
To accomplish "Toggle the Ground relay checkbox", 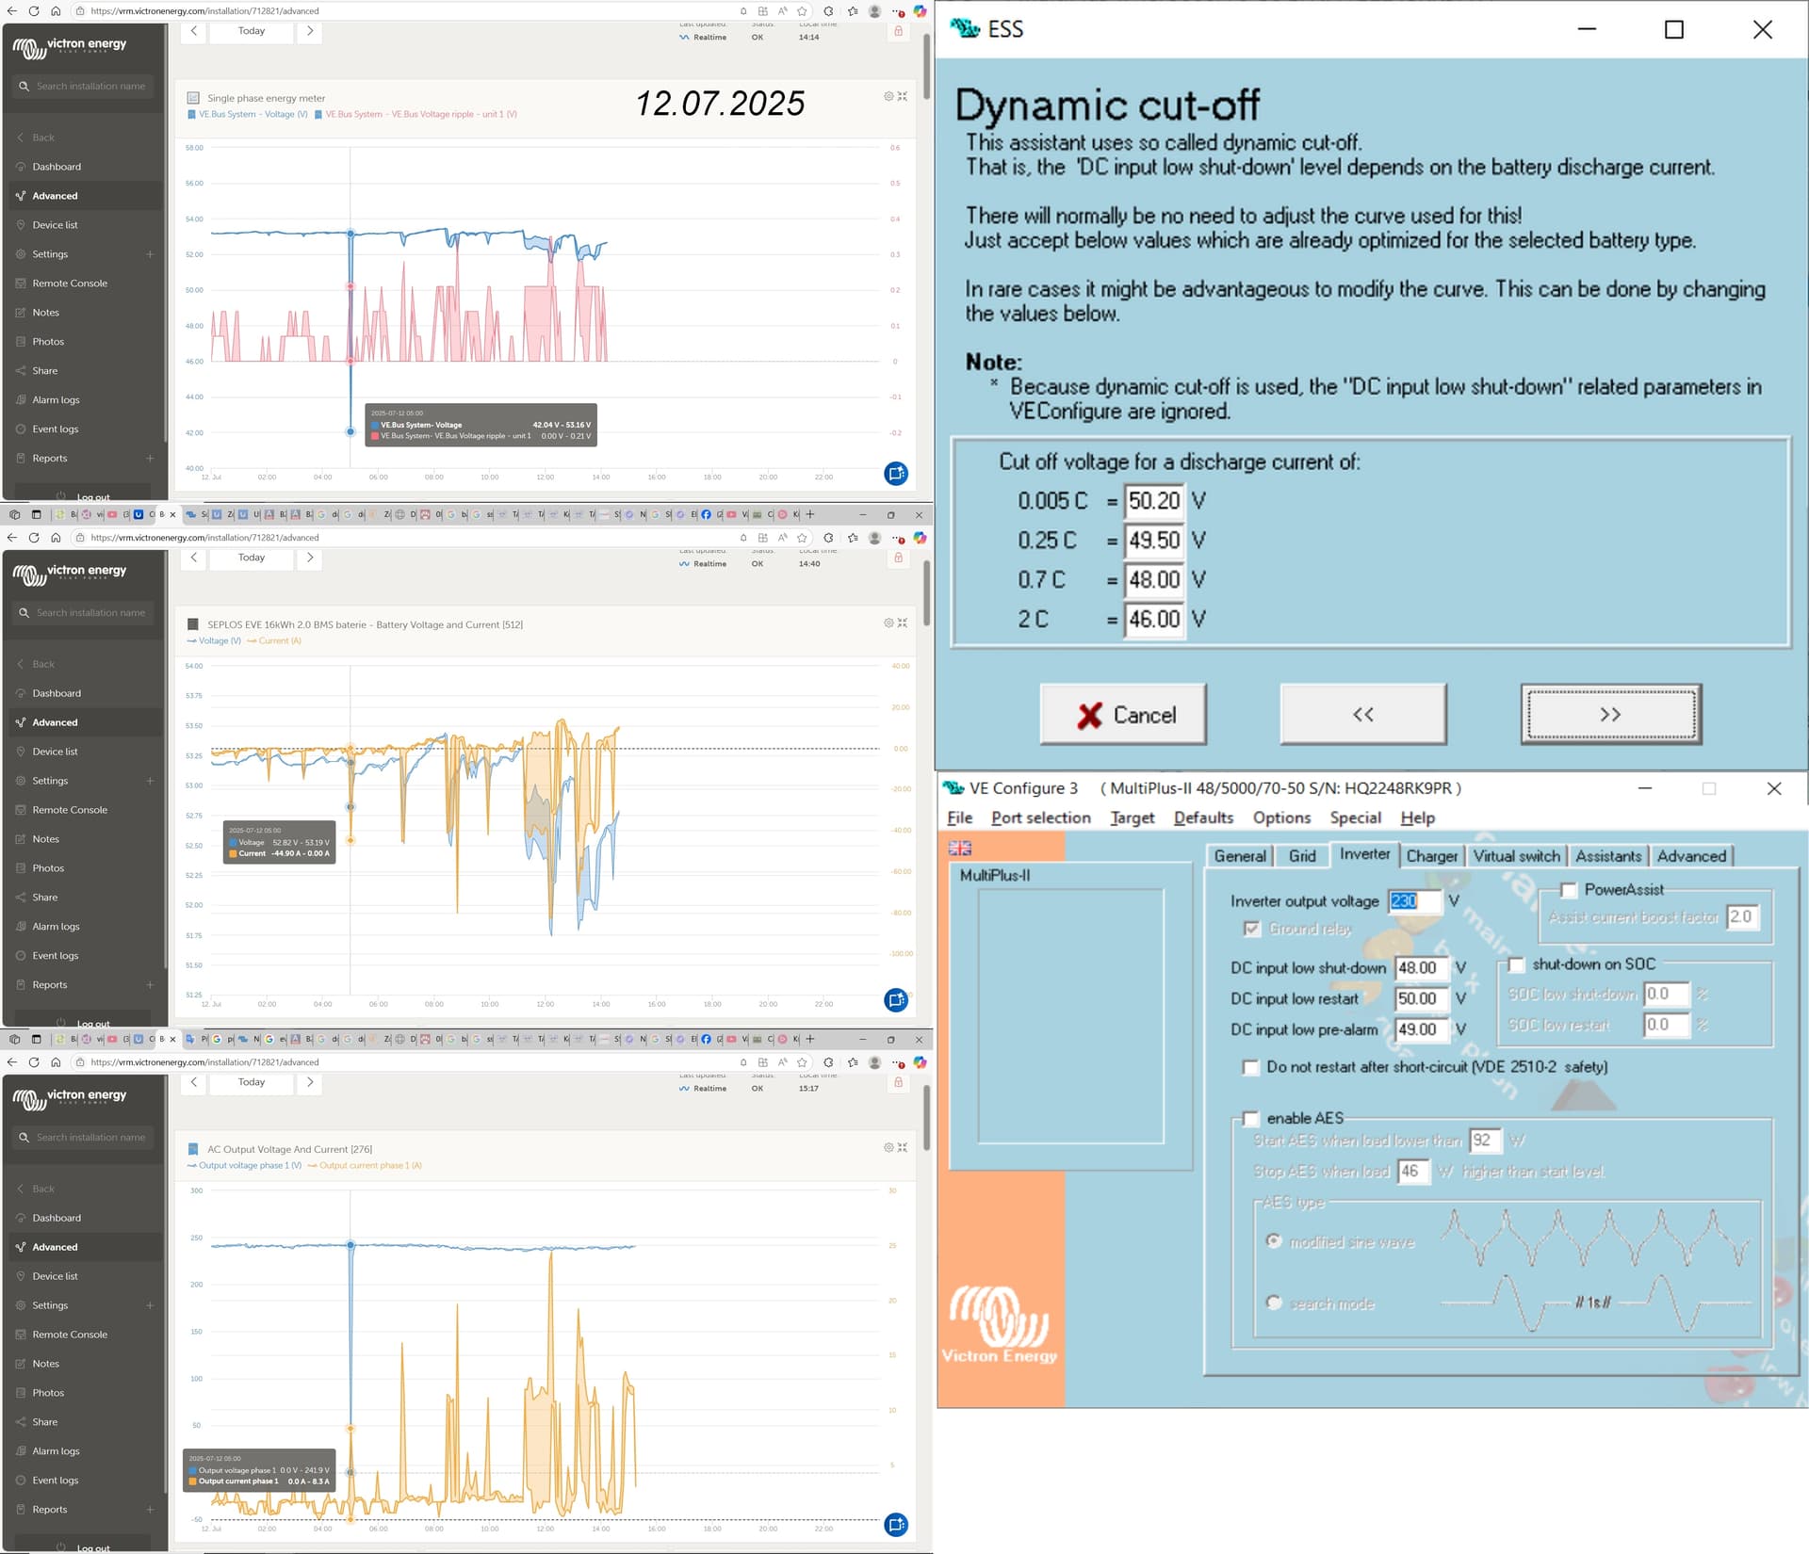I will click(1251, 929).
